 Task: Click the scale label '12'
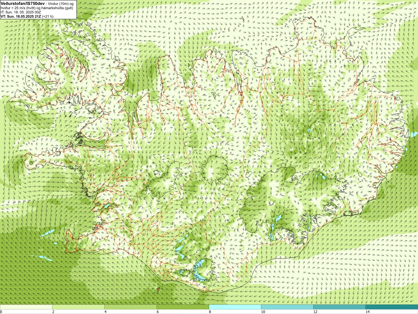pyautogui.click(x=315, y=312)
